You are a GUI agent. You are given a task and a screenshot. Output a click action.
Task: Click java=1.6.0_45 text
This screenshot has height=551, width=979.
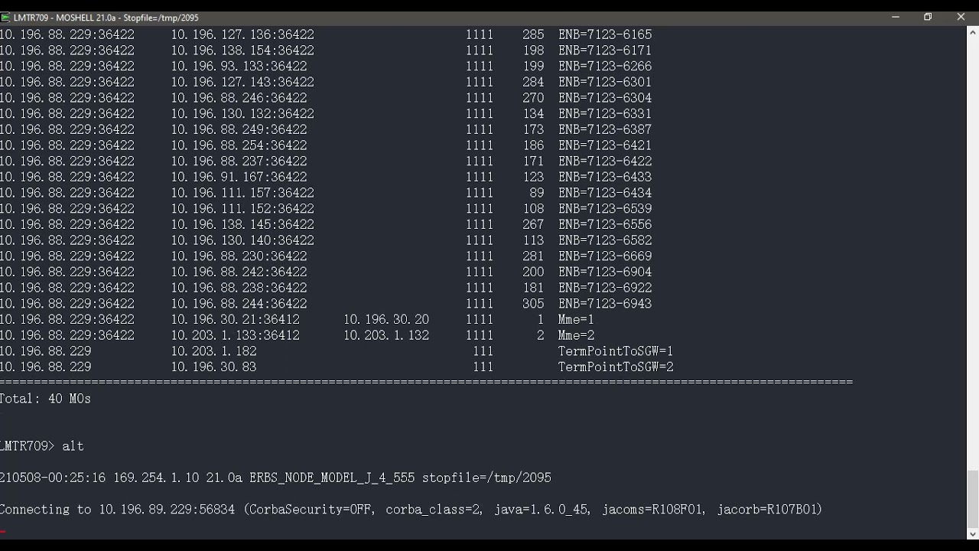click(x=542, y=509)
